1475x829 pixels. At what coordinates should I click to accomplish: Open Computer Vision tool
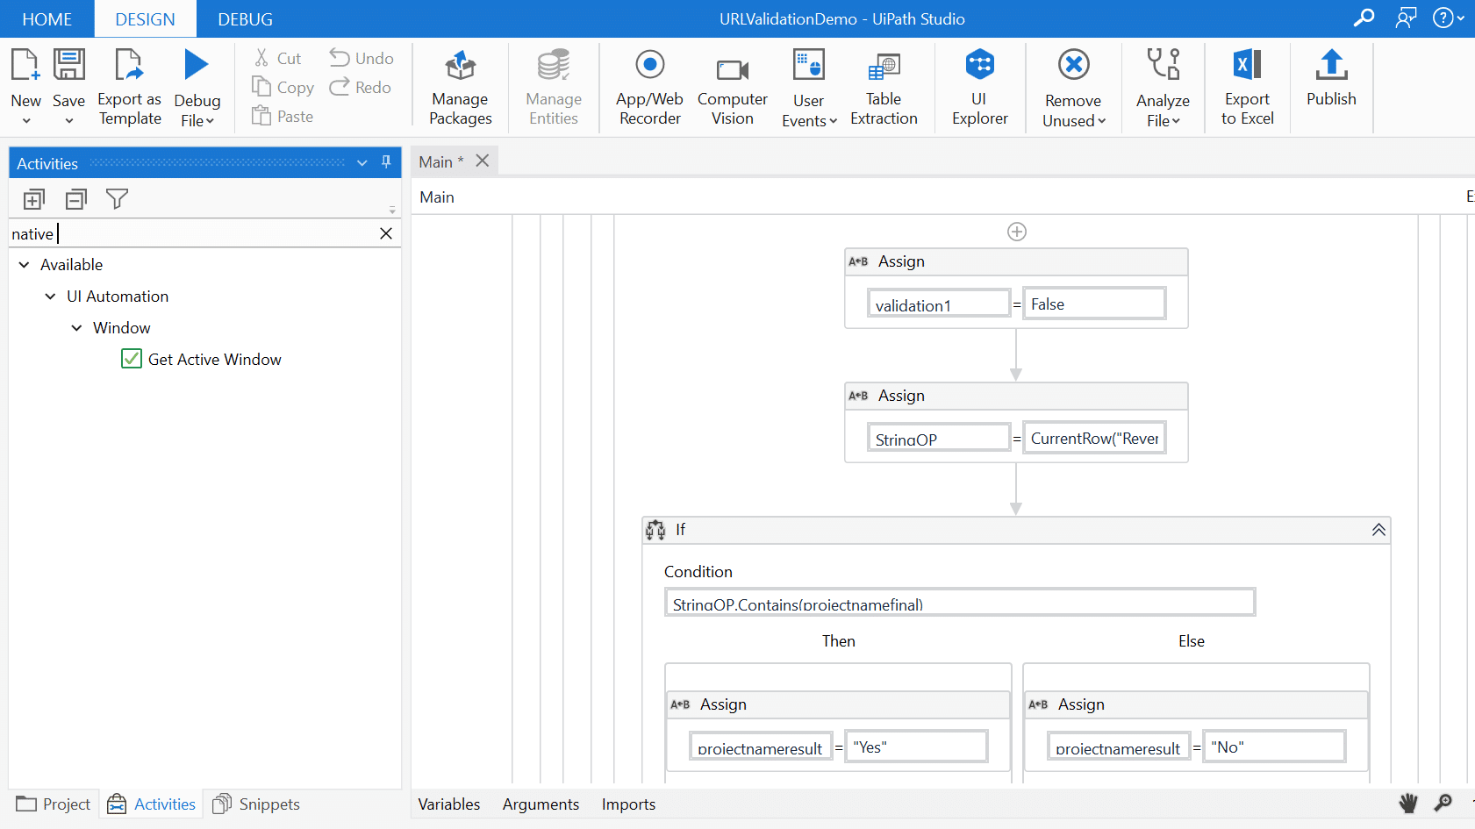point(732,86)
